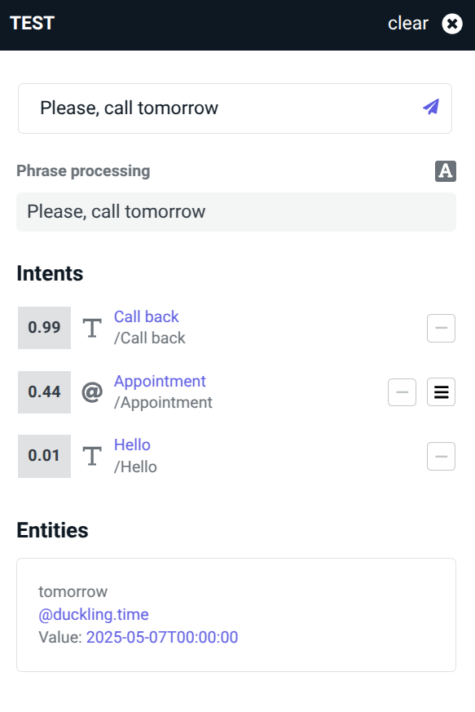Click the @ icon beside Appointment intent
The width and height of the screenshot is (475, 712).
pos(92,391)
